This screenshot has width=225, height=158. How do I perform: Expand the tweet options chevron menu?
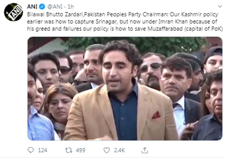pyautogui.click(x=220, y=6)
